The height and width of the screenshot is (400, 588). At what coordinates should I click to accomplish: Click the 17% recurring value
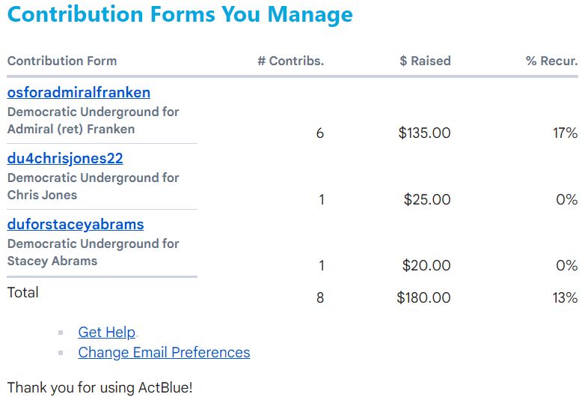[565, 133]
